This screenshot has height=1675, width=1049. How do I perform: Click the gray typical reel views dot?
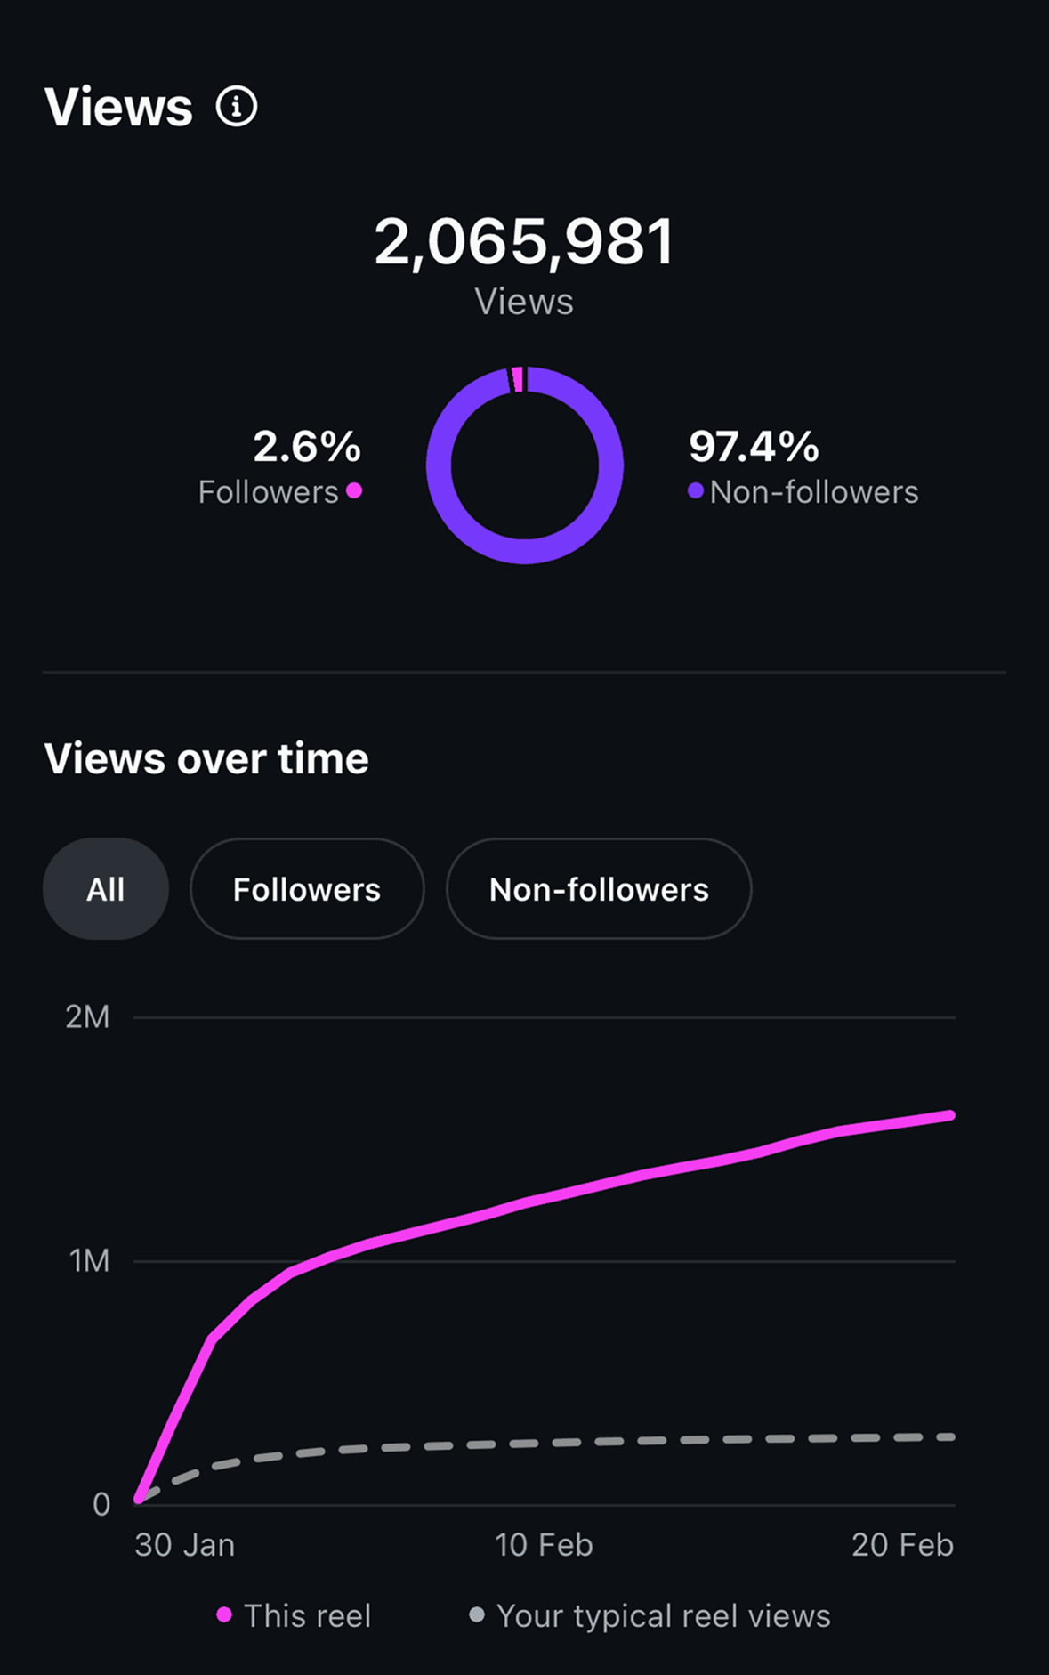click(477, 1614)
